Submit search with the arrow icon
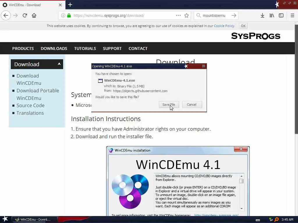The image size is (298, 223). 234,15
